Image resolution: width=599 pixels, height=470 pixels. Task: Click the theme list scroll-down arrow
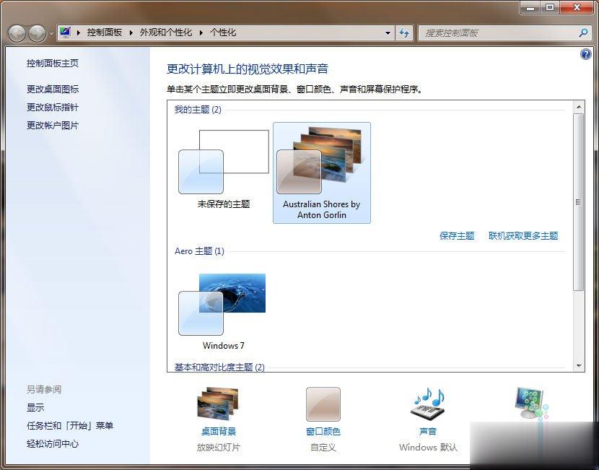[x=579, y=366]
